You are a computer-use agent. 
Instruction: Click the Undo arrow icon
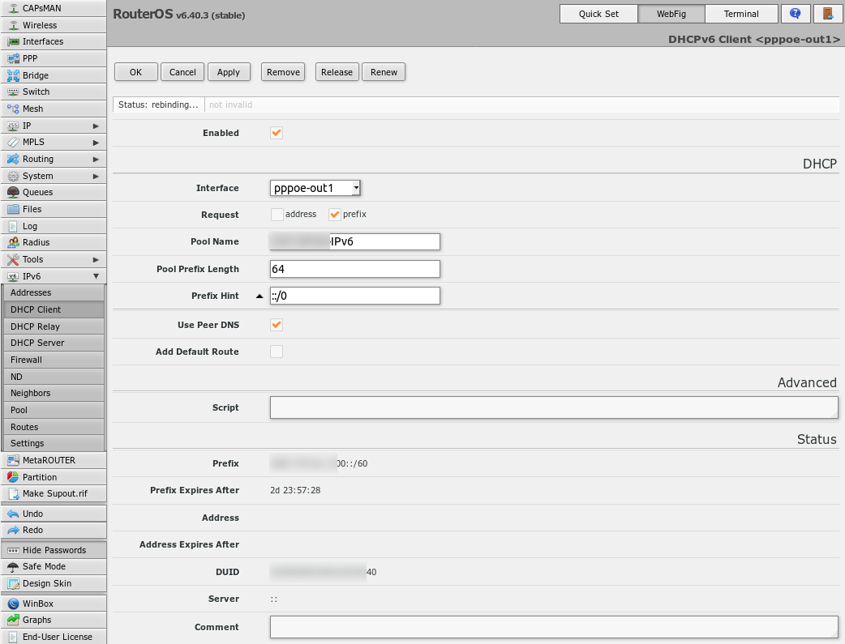(14, 514)
